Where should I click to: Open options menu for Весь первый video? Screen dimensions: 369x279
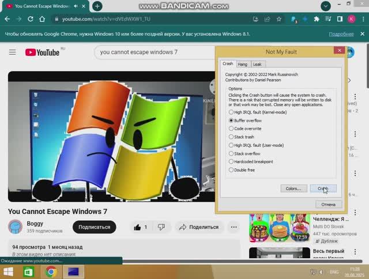click(x=355, y=252)
